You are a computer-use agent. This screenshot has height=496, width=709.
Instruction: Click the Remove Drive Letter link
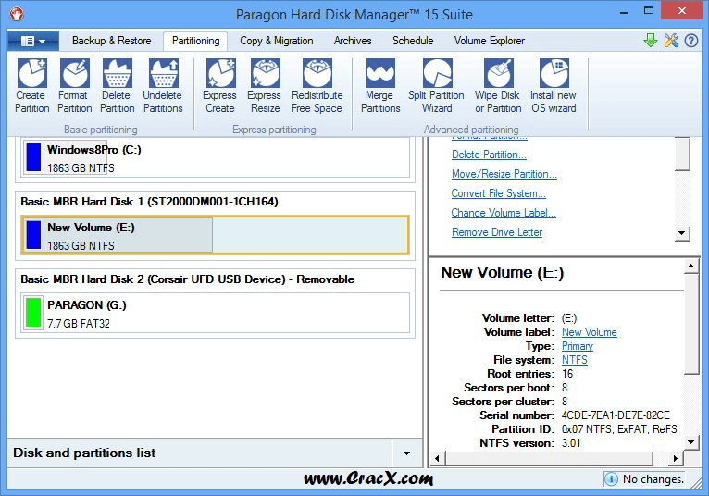497,232
